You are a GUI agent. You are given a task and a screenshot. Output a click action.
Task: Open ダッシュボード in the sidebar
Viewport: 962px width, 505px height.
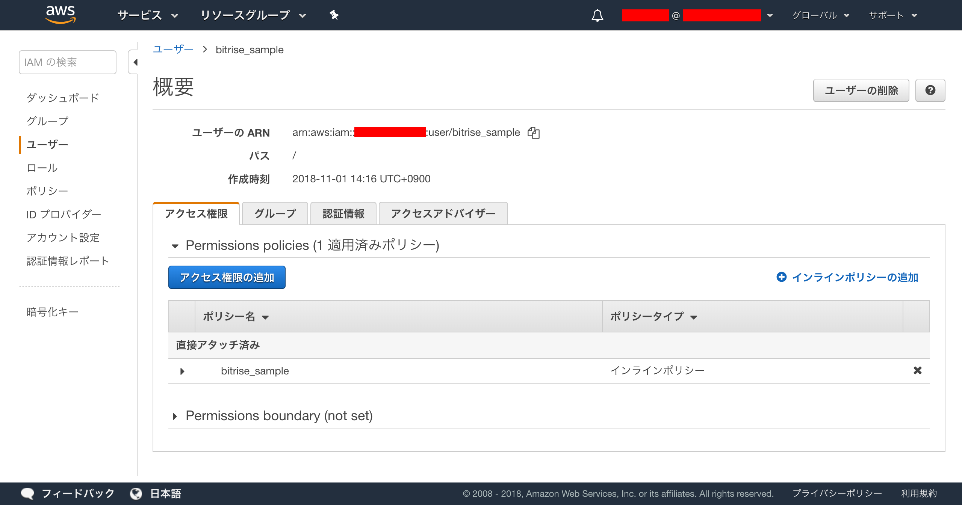63,98
